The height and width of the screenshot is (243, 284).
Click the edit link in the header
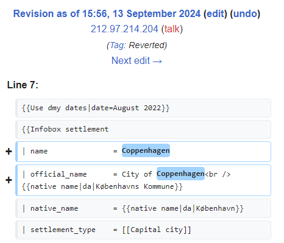tap(215, 14)
